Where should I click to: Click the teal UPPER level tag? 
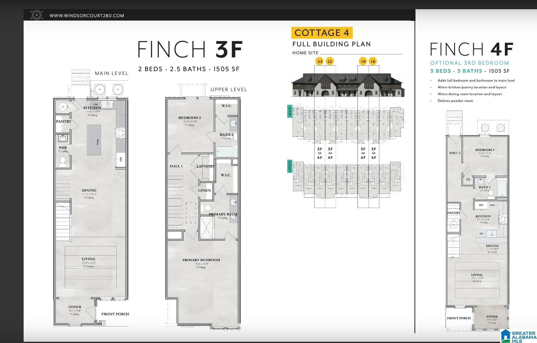pos(289,166)
